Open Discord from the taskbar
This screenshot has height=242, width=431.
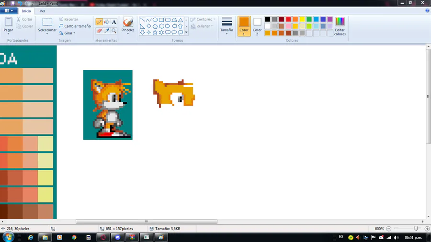tap(118, 237)
